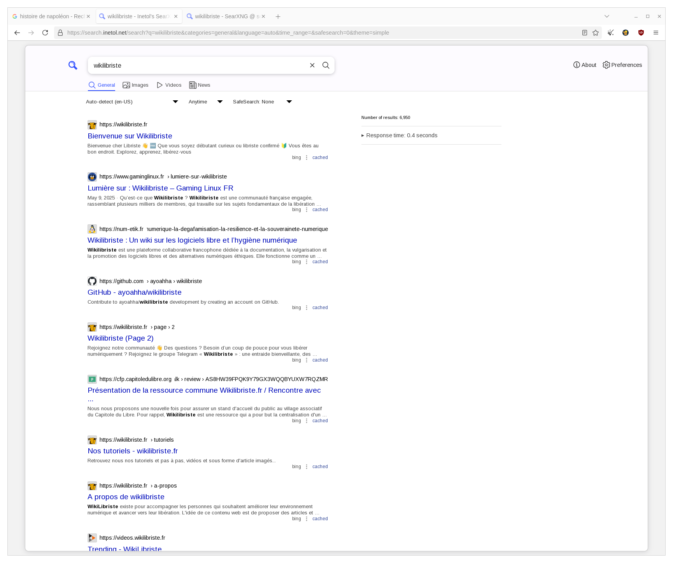Image resolution: width=673 pixels, height=563 pixels.
Task: Click the penguin favicon for gaminglinux.fr
Action: [x=92, y=177]
